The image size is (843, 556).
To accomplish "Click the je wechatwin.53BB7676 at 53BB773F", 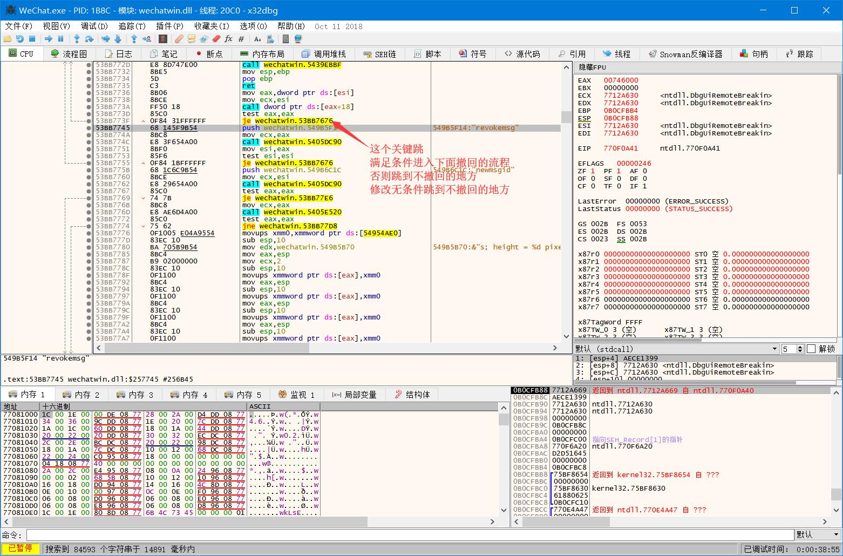I will tap(288, 121).
